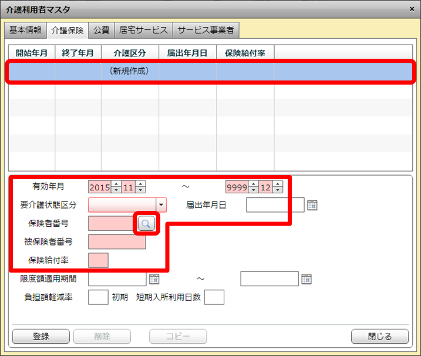Open calendar for 限度額適用期間 end date

point(307,279)
